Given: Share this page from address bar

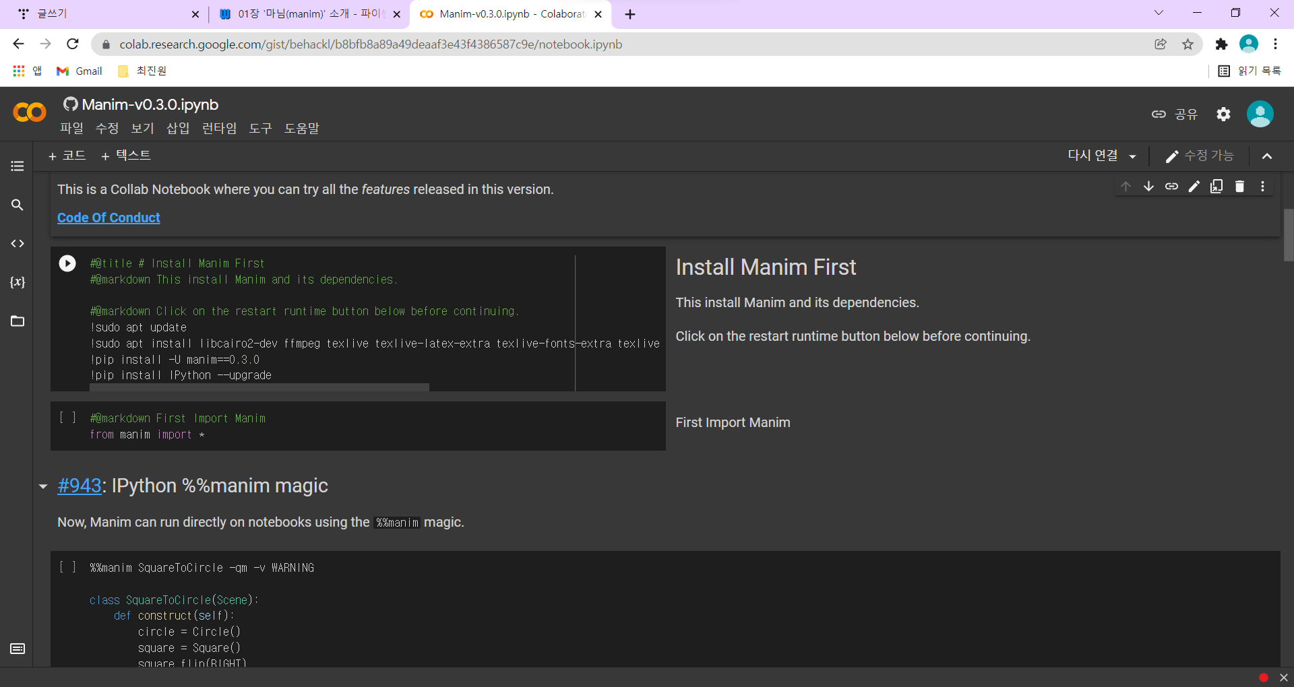Looking at the screenshot, I should click(1161, 44).
